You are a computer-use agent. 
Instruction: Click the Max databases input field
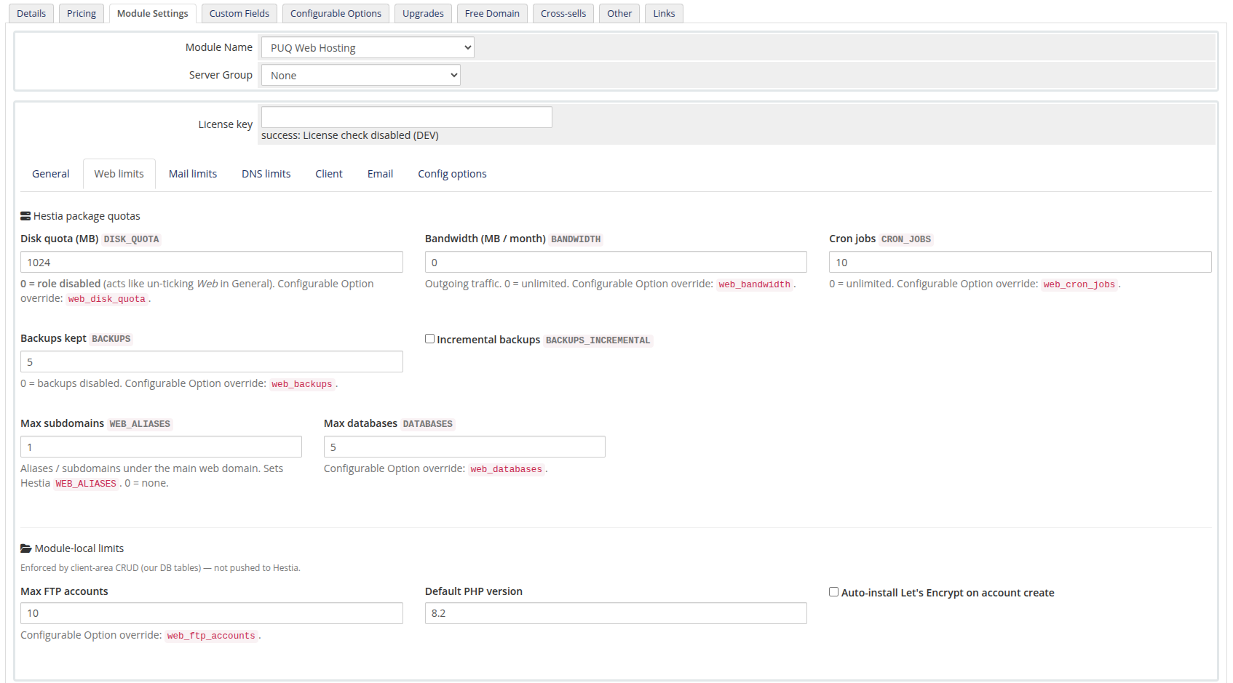(x=464, y=447)
